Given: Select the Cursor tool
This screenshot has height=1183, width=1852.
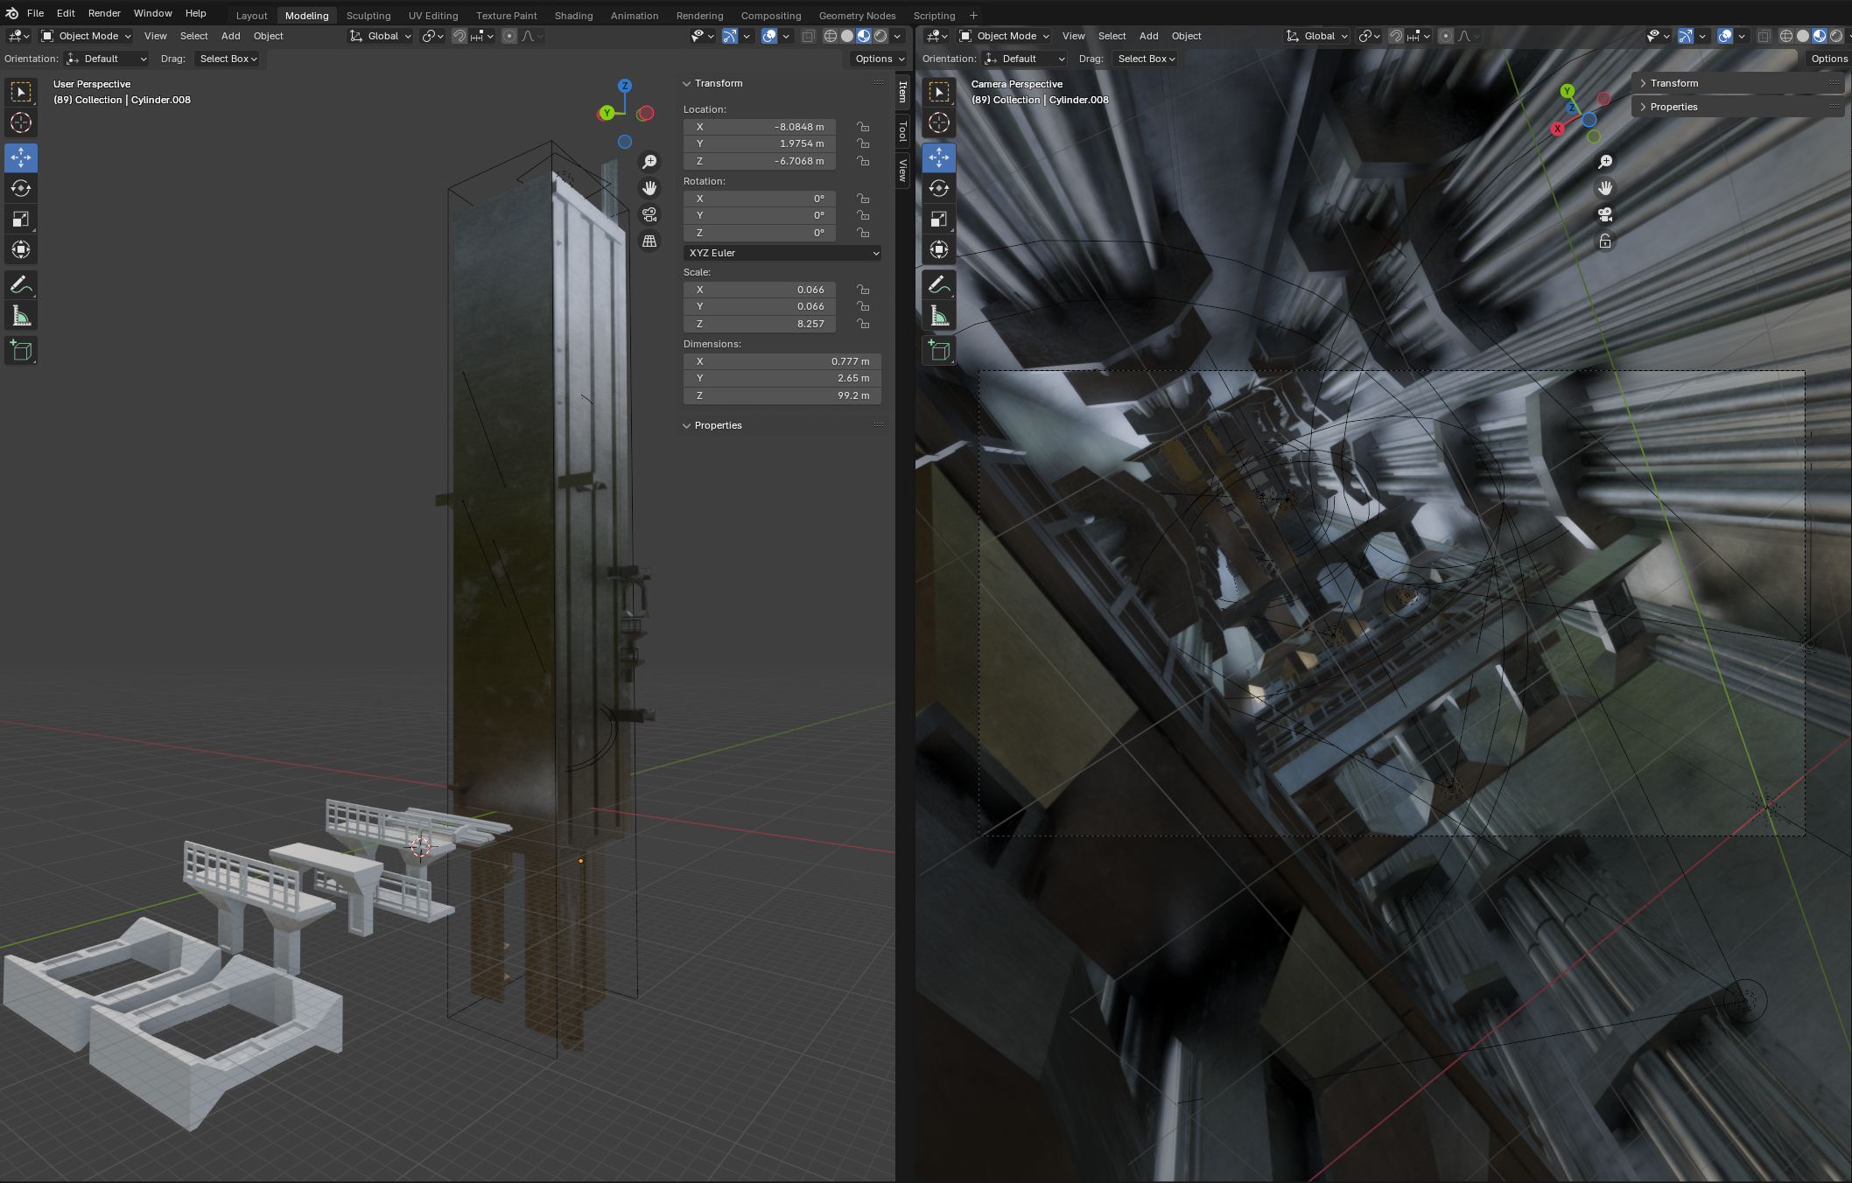Looking at the screenshot, I should pyautogui.click(x=20, y=122).
